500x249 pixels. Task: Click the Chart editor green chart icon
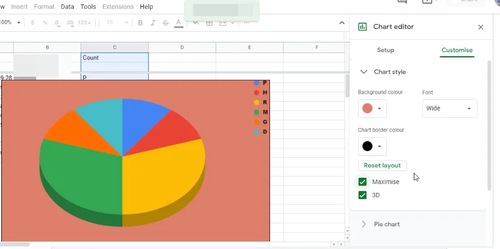(x=362, y=27)
